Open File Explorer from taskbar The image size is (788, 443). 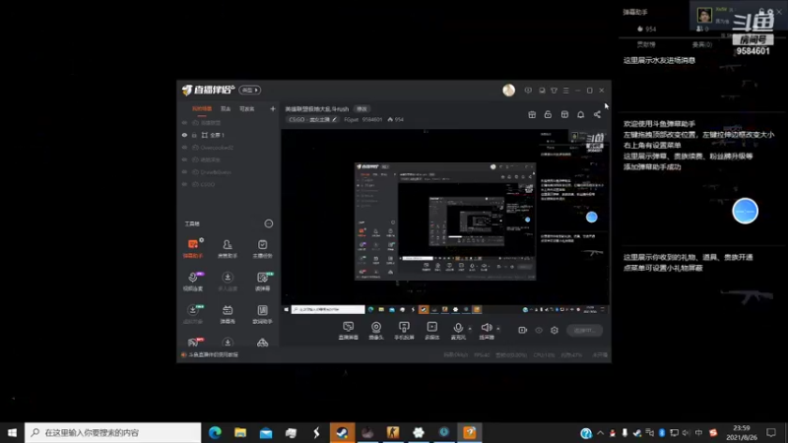pyautogui.click(x=240, y=432)
